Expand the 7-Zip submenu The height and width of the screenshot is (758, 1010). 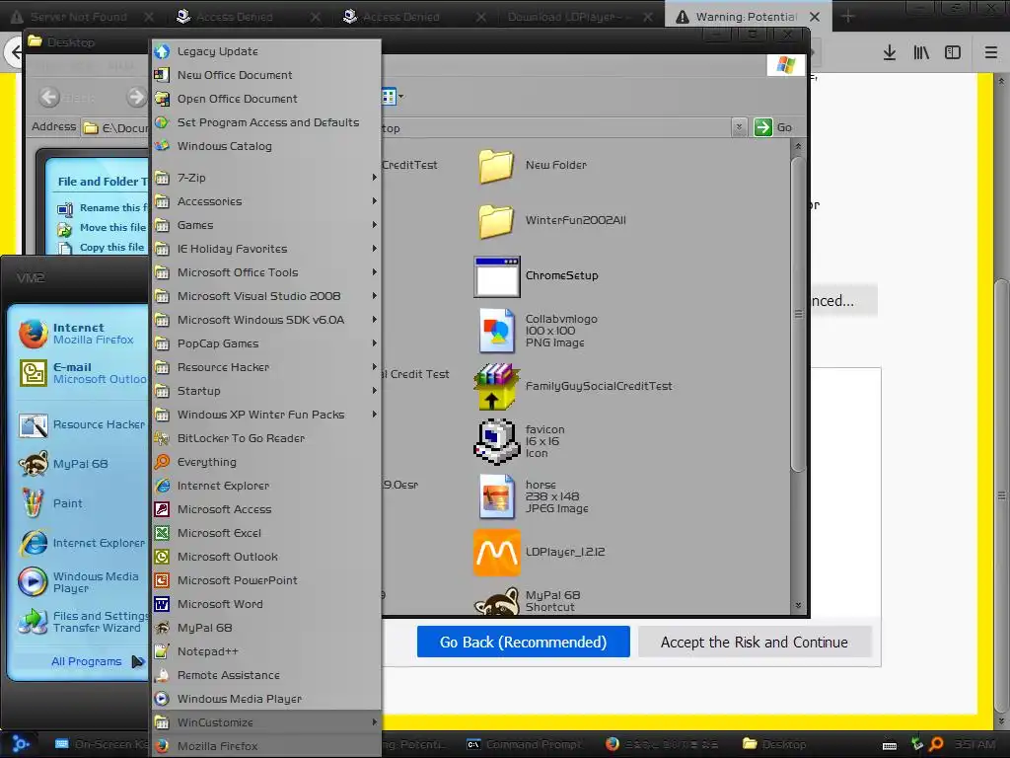click(266, 178)
